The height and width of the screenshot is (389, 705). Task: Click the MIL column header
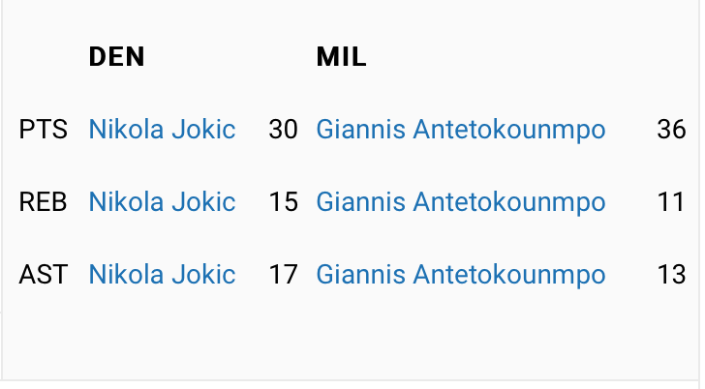341,56
